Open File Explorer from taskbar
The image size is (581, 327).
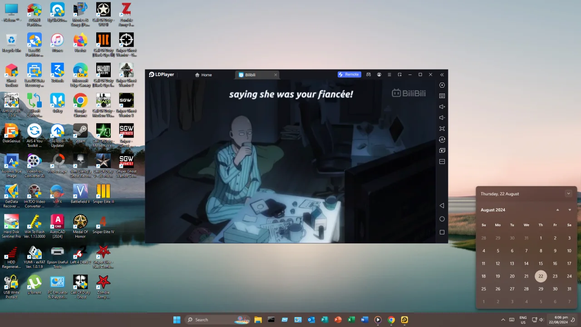coord(258,320)
